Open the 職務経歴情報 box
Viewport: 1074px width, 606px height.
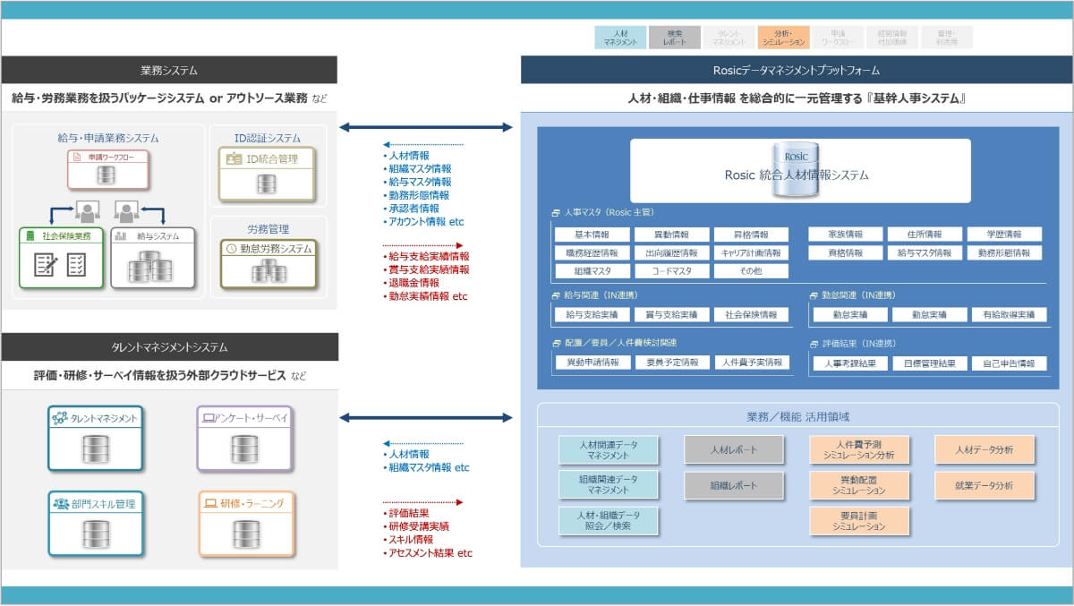591,253
